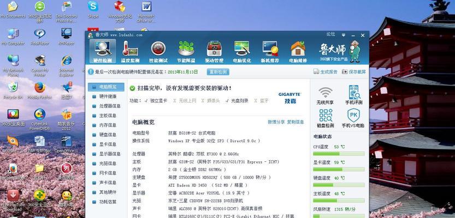Open Internet Explorer desktop icon

coord(67,66)
